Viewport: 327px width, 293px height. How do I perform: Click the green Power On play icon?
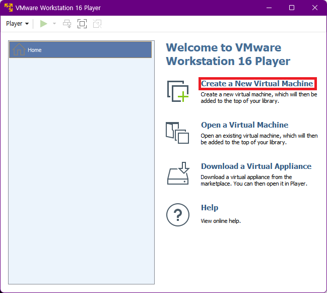[x=43, y=24]
